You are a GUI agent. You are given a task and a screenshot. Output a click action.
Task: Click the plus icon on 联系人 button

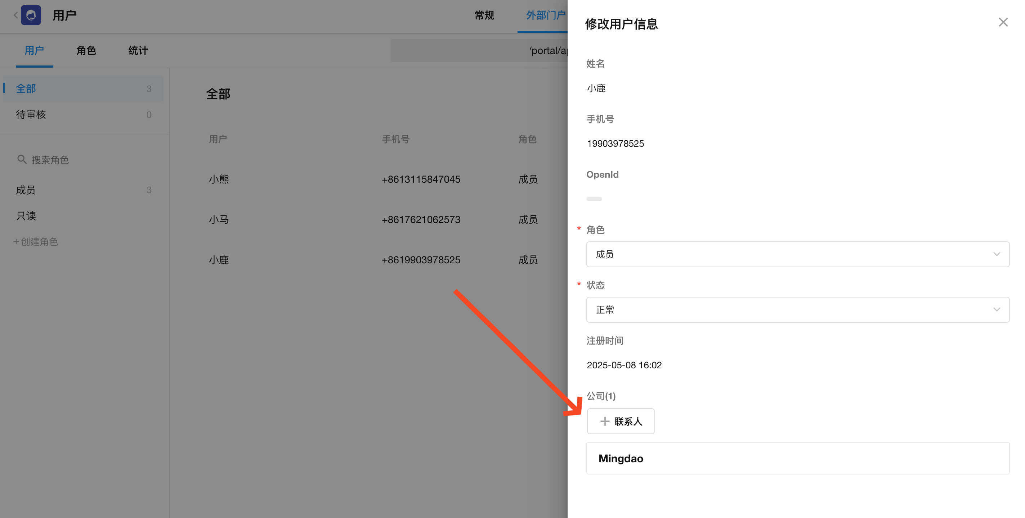(x=604, y=421)
